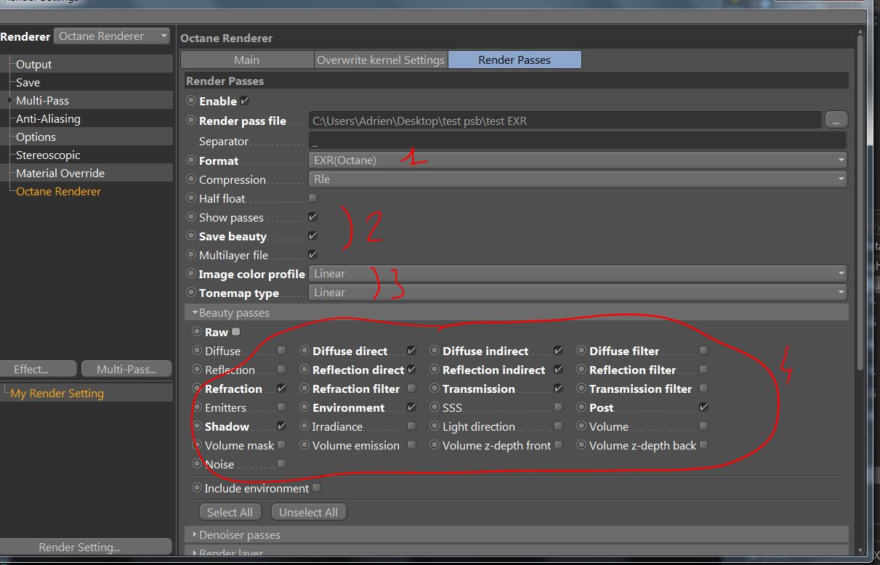
Task: Select Save in the settings tree
Action: 28,82
